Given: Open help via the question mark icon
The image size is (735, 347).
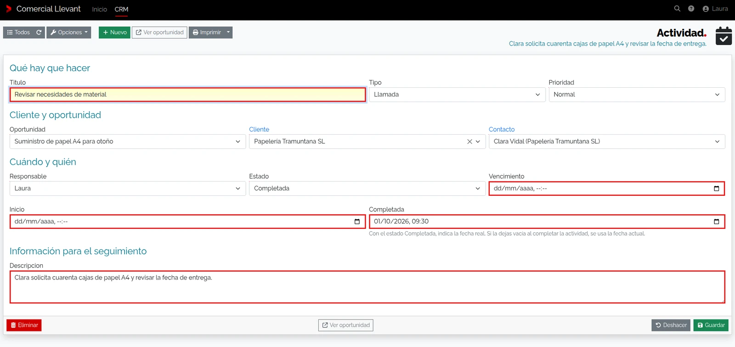Looking at the screenshot, I should pos(691,9).
